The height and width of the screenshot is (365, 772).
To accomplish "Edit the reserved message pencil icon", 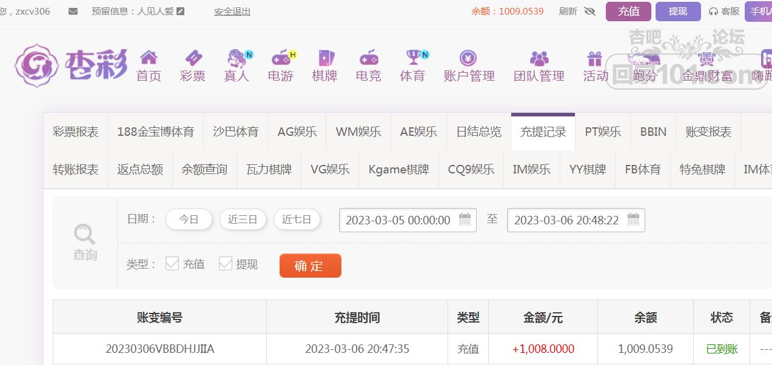I will click(180, 12).
